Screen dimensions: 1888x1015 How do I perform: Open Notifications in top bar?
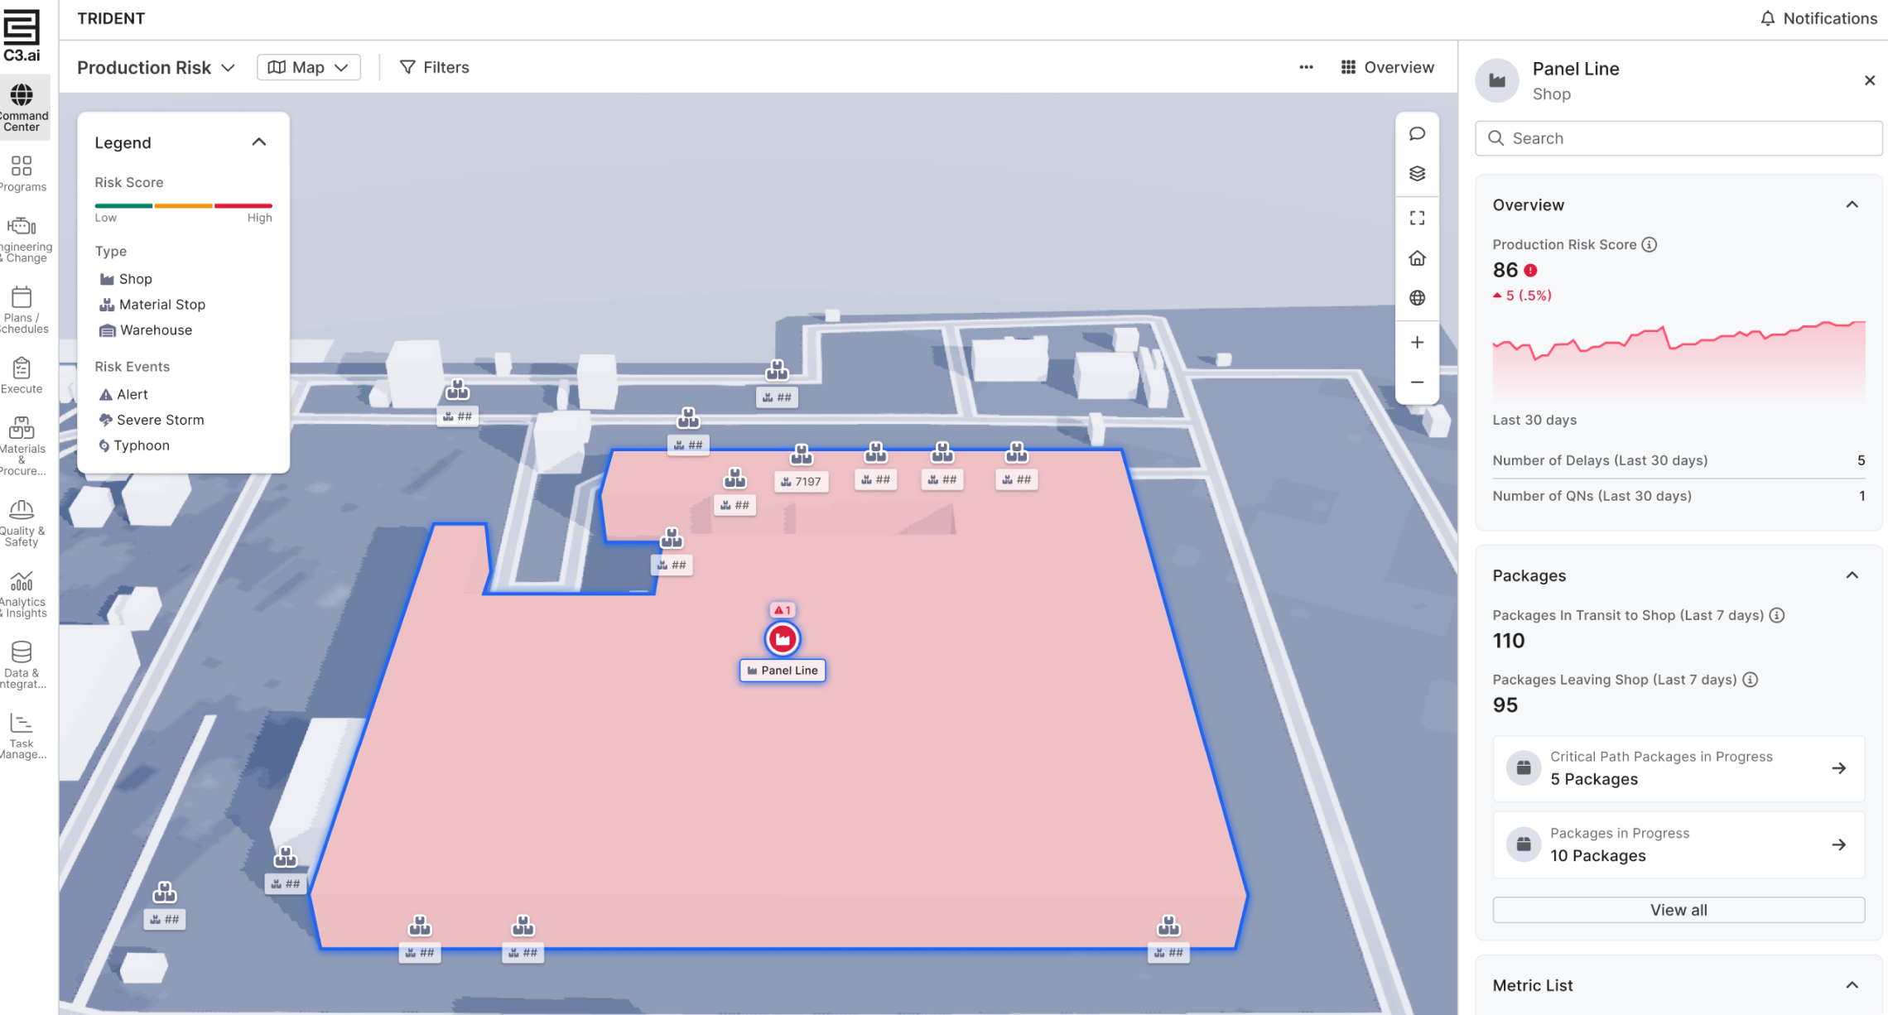click(x=1818, y=18)
